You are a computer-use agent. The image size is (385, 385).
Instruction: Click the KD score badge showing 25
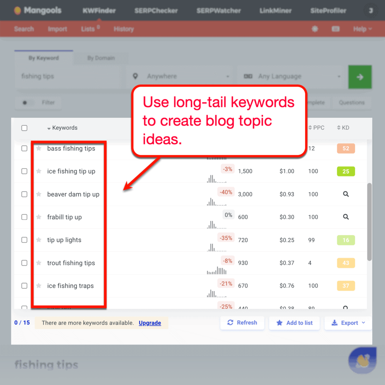click(345, 171)
